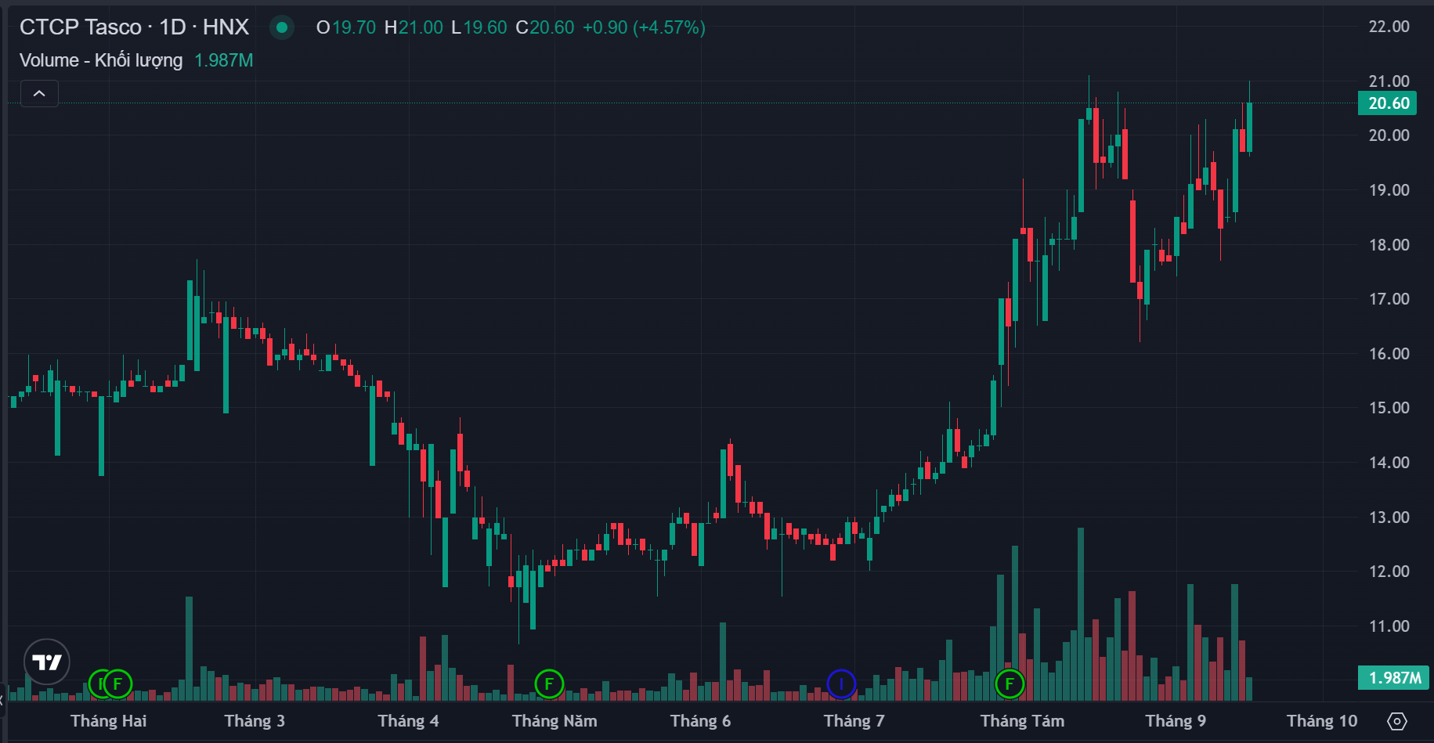
Task: Click the +0.90 (+4.57%) change value
Action: point(644,27)
